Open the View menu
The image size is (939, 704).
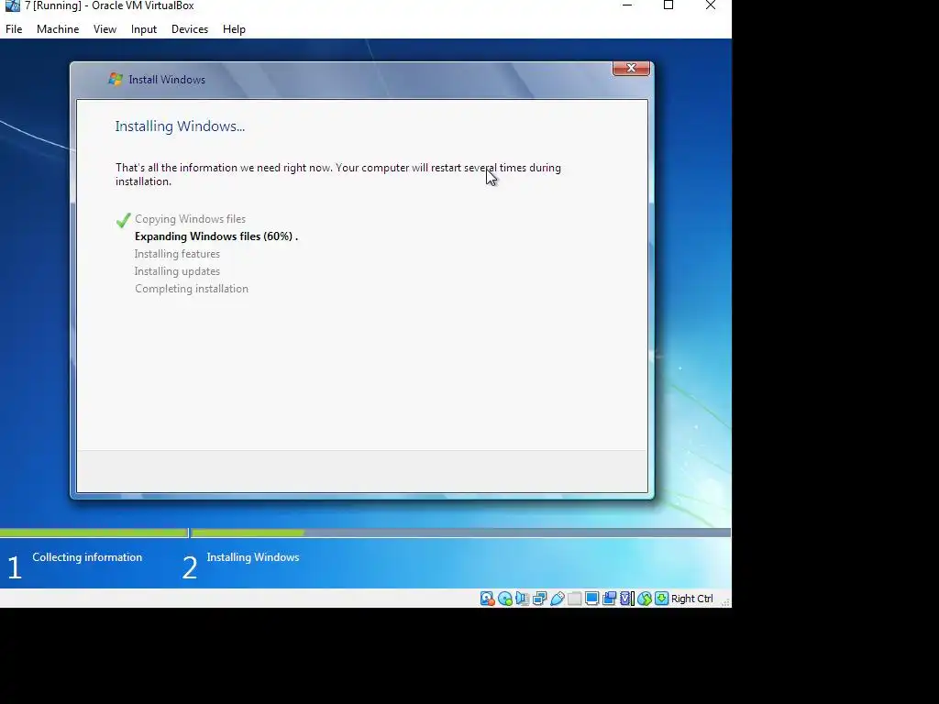coord(105,29)
